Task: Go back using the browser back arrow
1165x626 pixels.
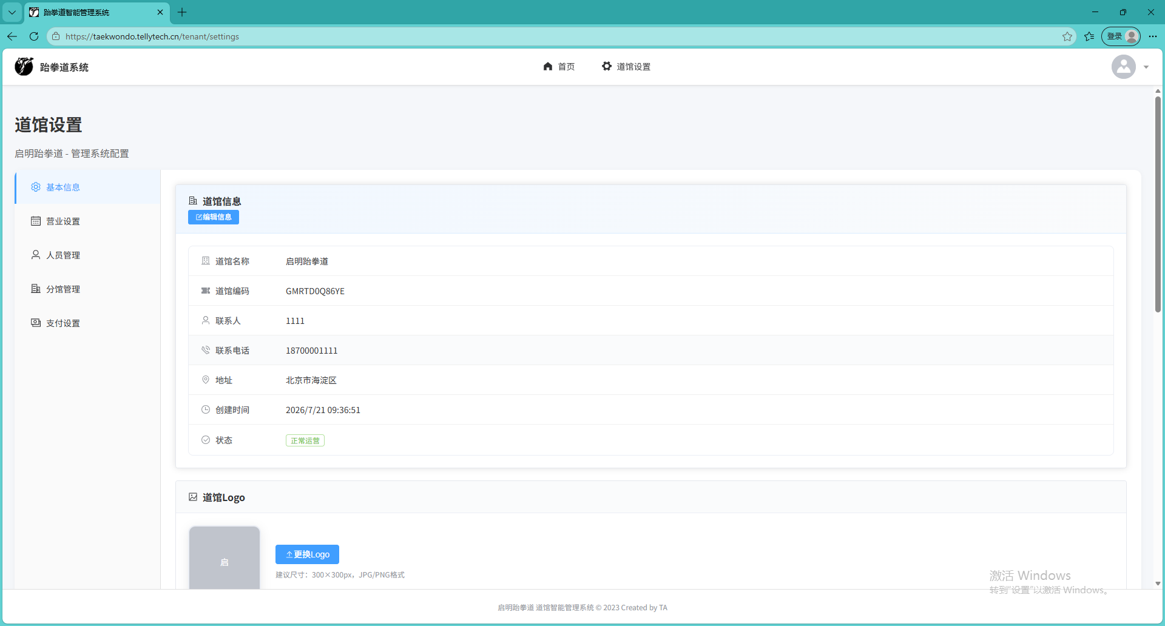Action: click(x=12, y=36)
